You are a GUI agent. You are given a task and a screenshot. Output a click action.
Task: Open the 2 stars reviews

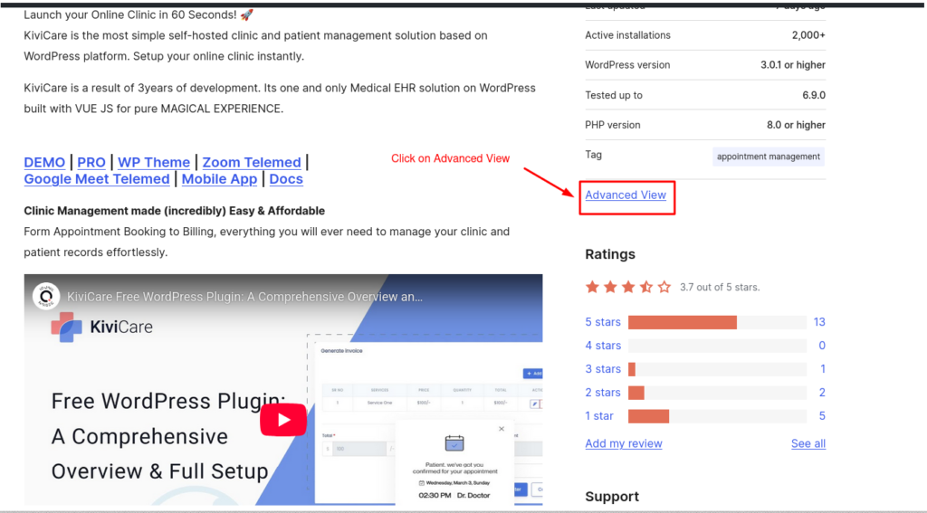pyautogui.click(x=603, y=393)
